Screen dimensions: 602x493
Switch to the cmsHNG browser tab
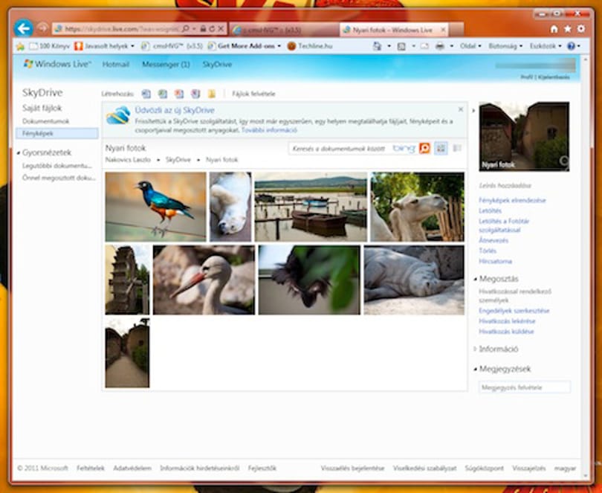pos(282,30)
